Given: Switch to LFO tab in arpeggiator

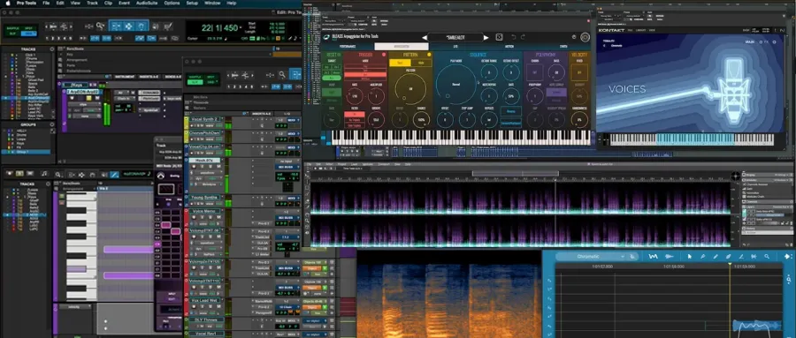Looking at the screenshot, I should pos(455,47).
